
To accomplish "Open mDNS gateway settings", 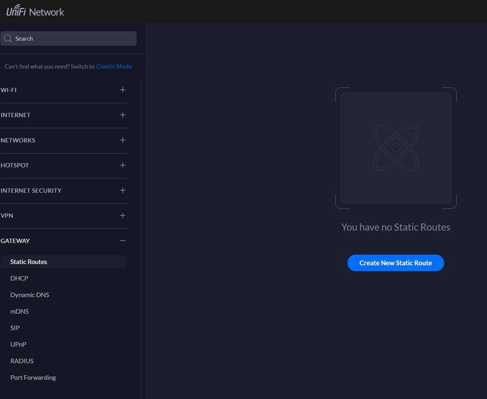I will pos(19,312).
